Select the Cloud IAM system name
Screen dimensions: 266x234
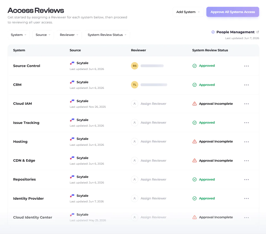tap(22, 104)
